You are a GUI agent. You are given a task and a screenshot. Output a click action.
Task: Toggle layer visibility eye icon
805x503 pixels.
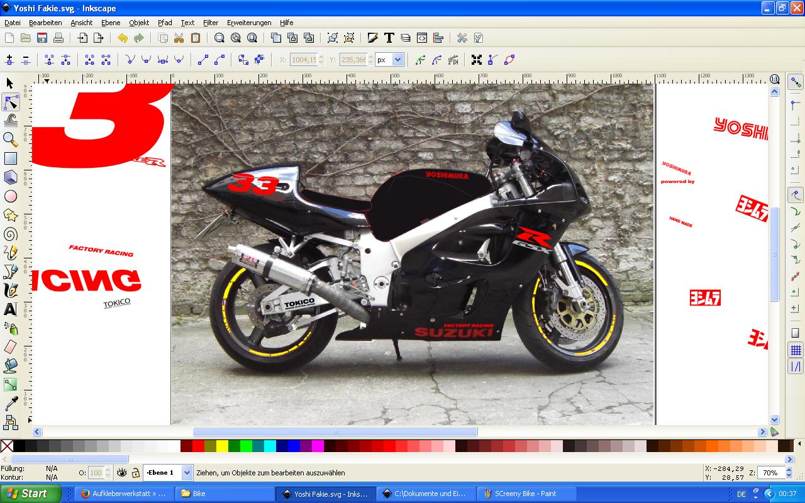pyautogui.click(x=121, y=473)
